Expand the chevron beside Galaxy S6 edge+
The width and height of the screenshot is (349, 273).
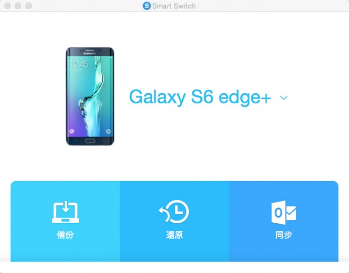(x=284, y=98)
